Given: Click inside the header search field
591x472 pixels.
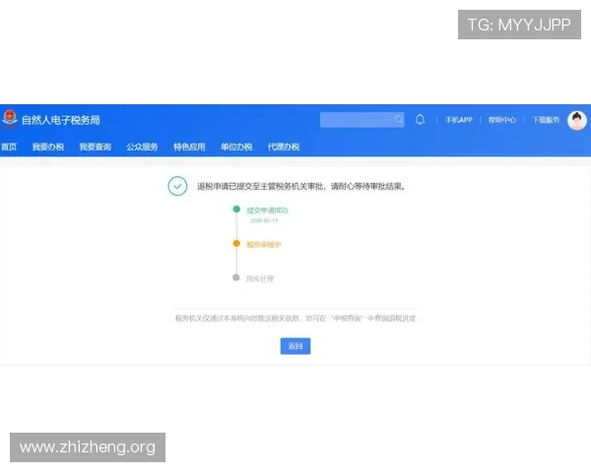Looking at the screenshot, I should pyautogui.click(x=361, y=120).
